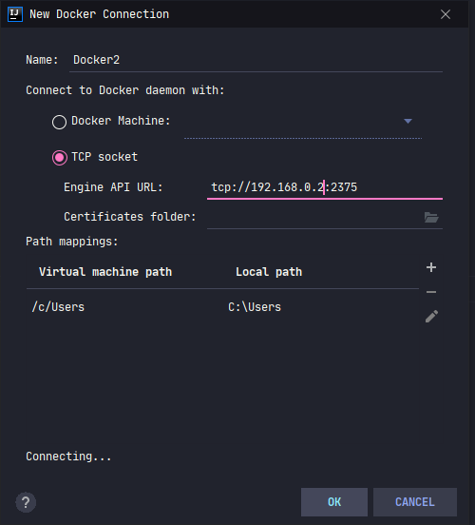Click the empty Certificates folder field
Image resolution: width=475 pixels, height=525 pixels.
tap(314, 217)
